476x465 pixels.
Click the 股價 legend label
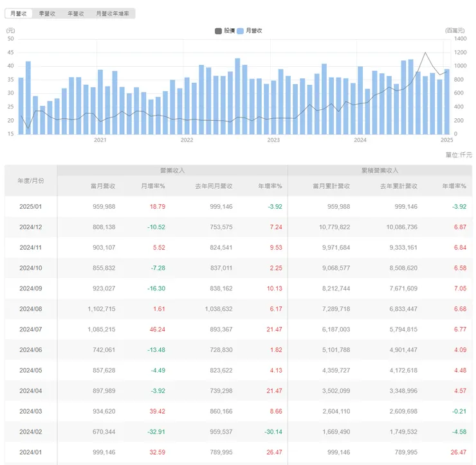[230, 31]
